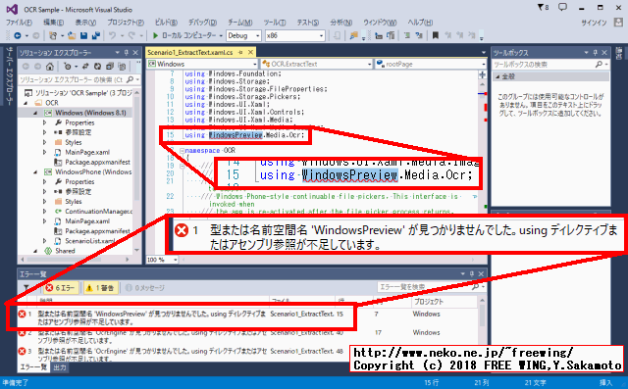The width and height of the screenshot is (628, 389).
Task: Click the Refresh icon in Solution Explorer
Action: tap(97, 67)
